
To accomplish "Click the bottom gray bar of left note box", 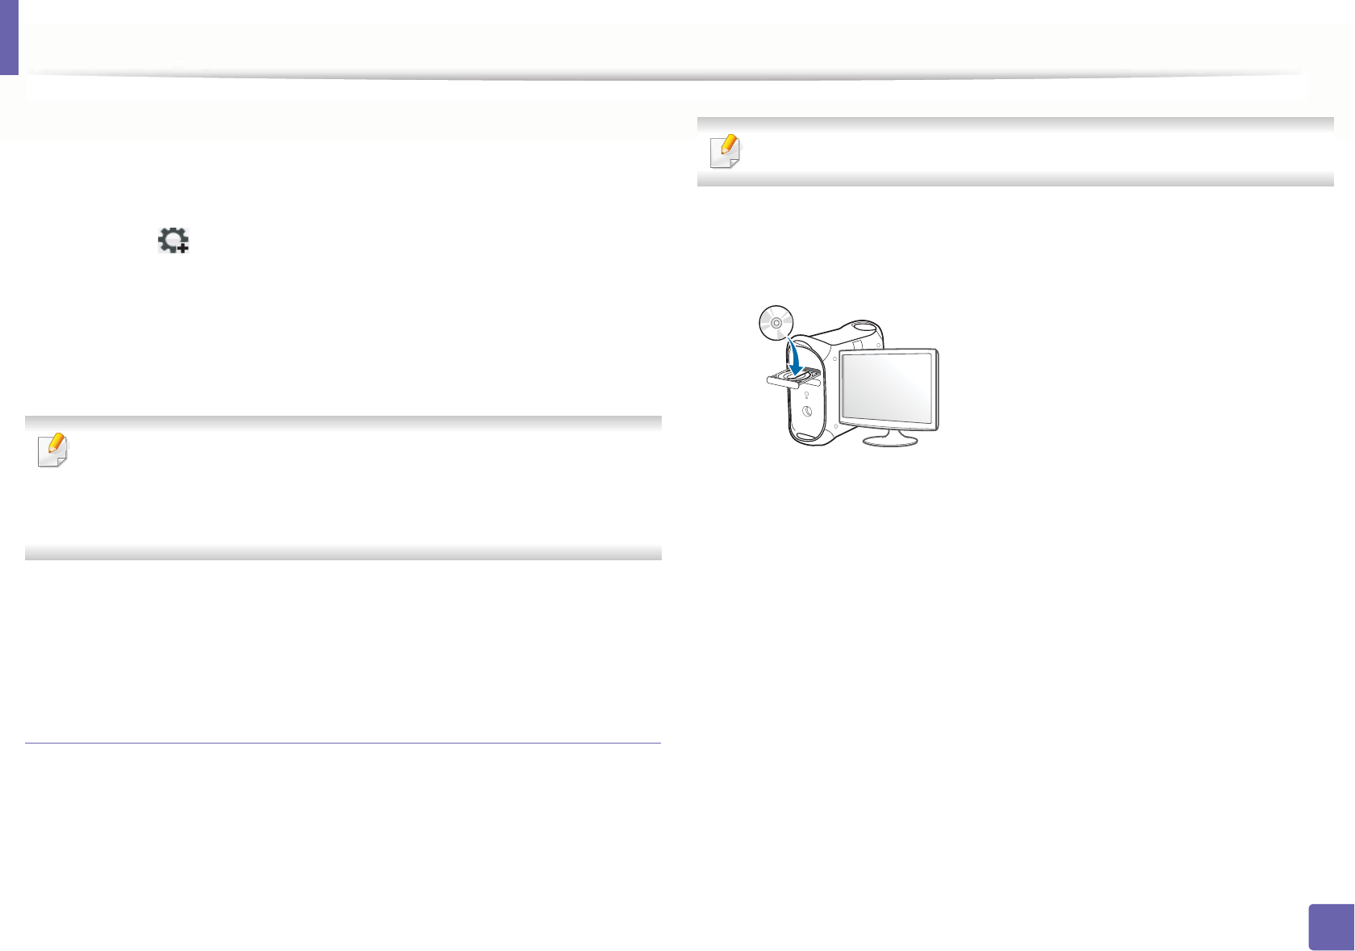I will click(x=343, y=553).
